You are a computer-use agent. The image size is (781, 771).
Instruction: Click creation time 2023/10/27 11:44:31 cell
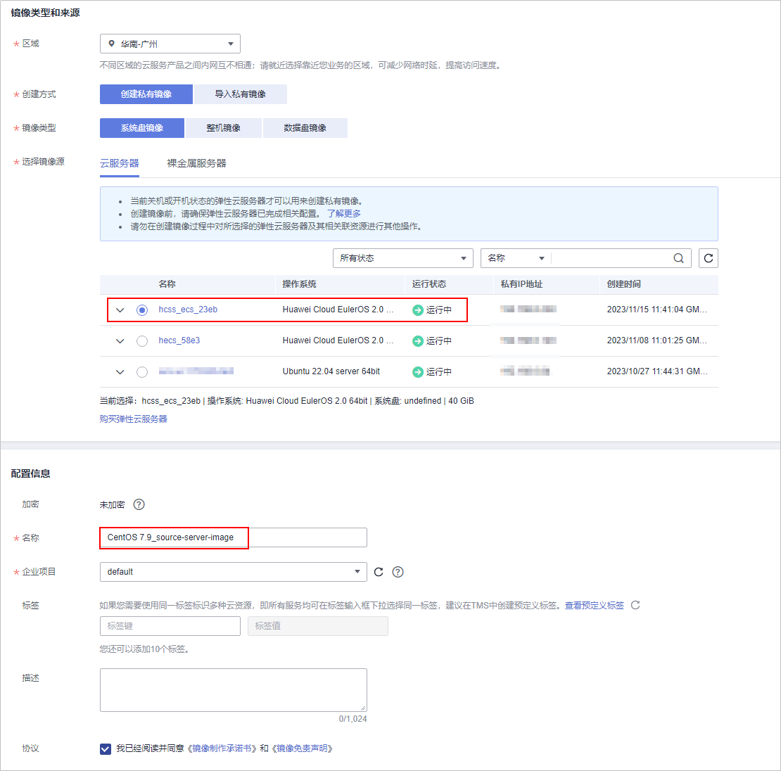coord(657,371)
